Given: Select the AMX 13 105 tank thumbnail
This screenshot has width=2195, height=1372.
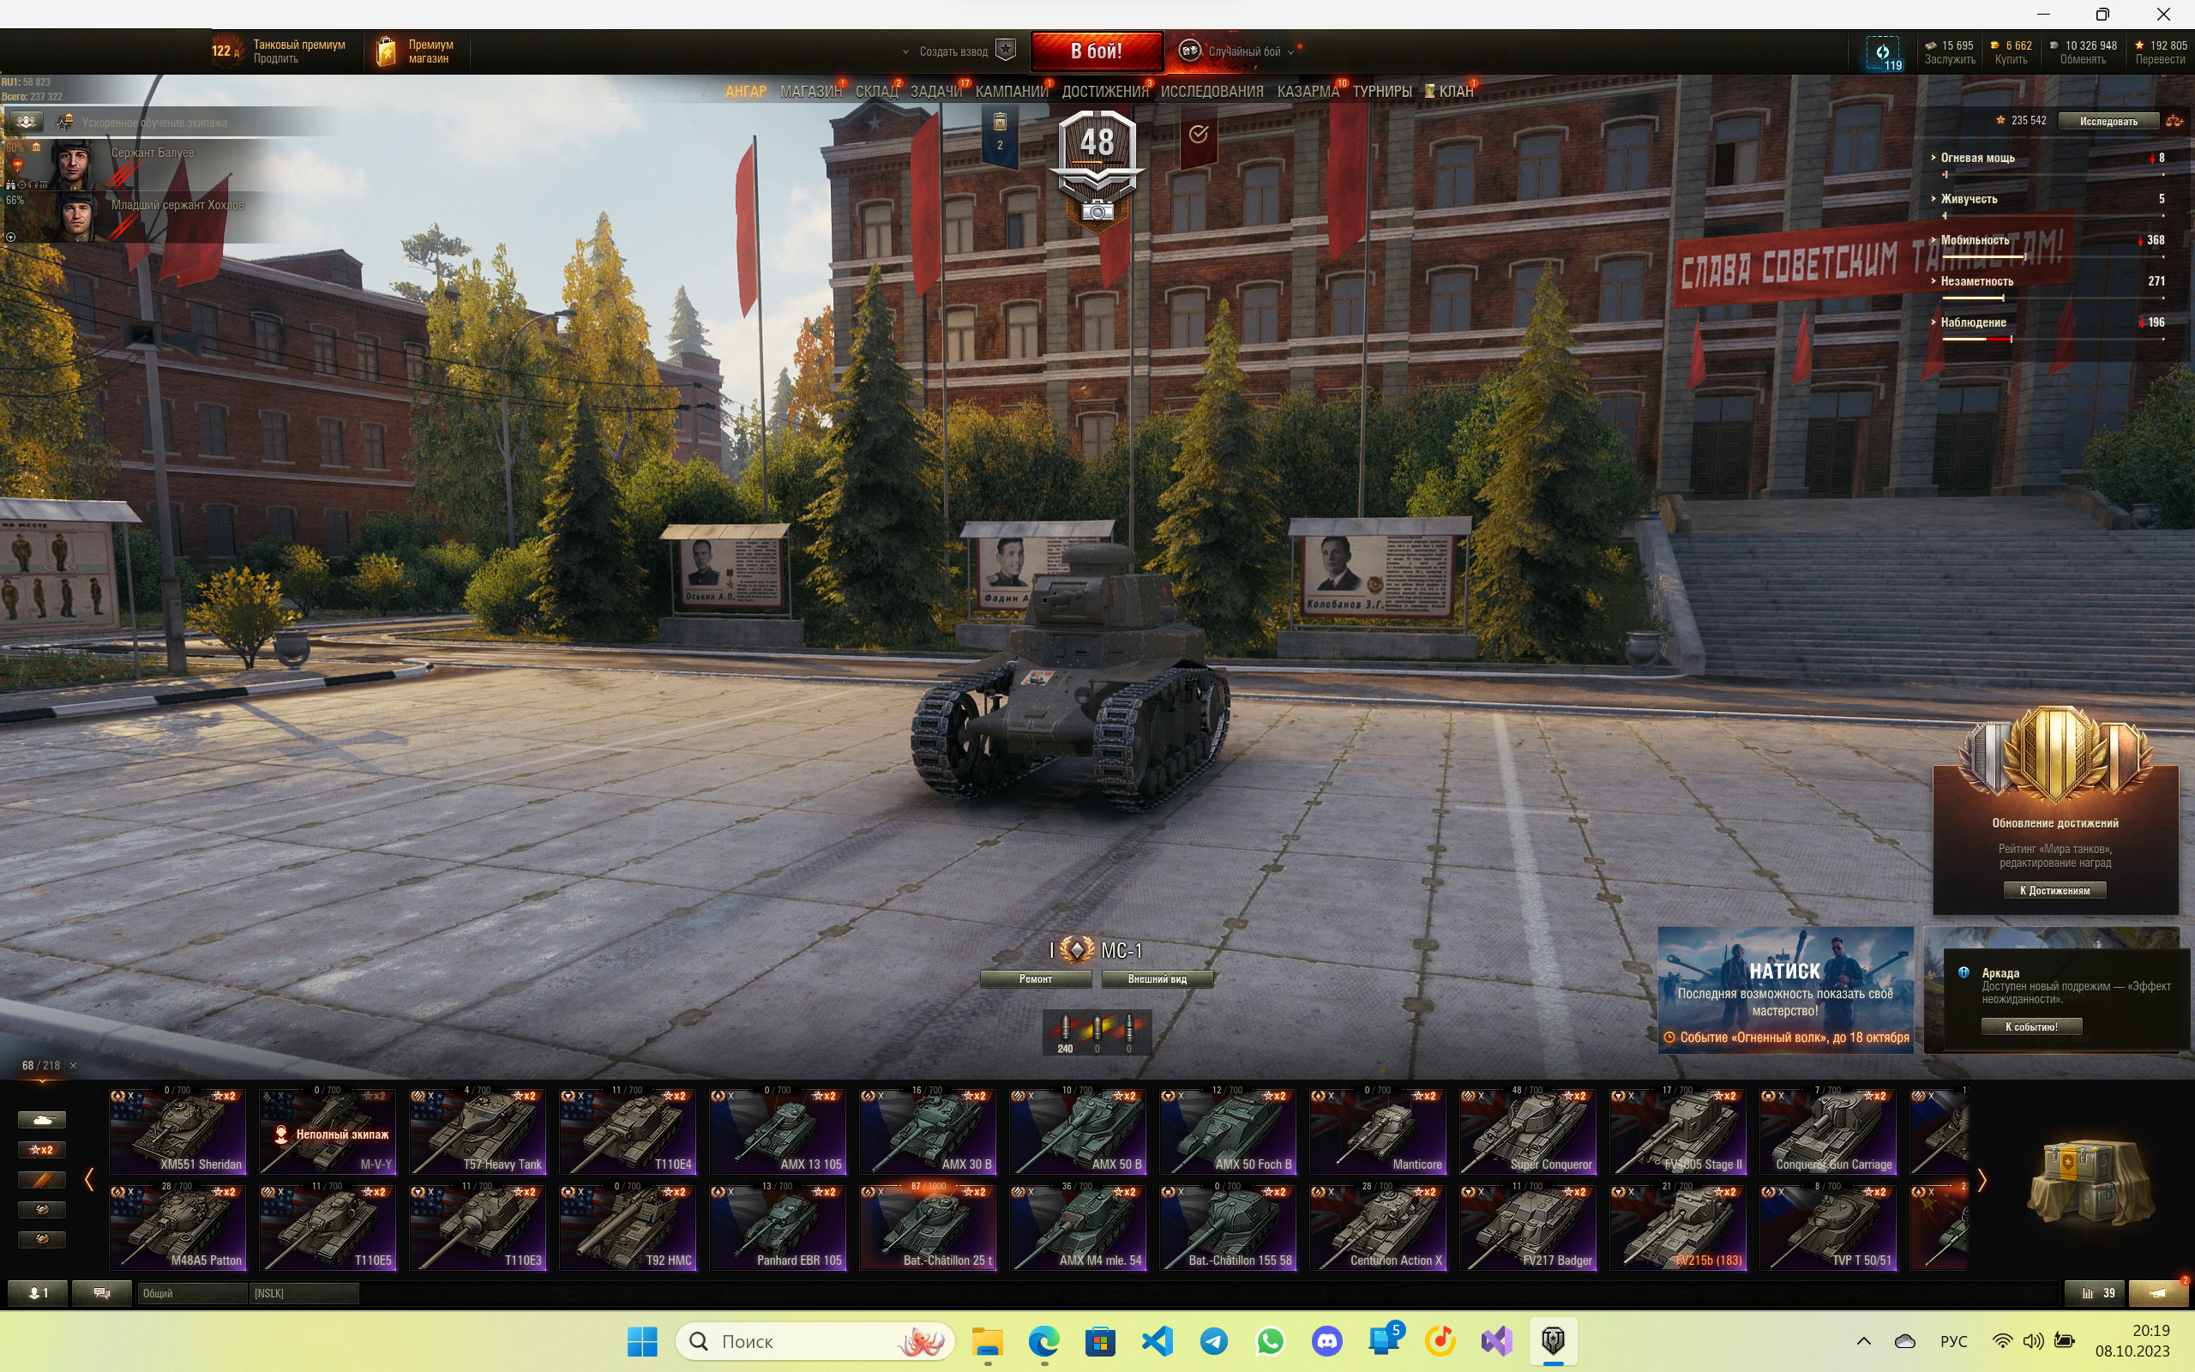Looking at the screenshot, I should tap(778, 1131).
